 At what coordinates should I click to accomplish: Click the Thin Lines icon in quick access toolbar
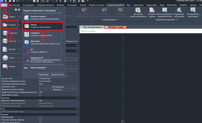pos(74,1)
